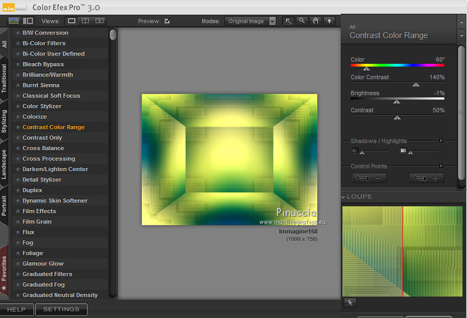Click the remove control point button
Viewport: 468px width, 318px height.
tap(369, 178)
